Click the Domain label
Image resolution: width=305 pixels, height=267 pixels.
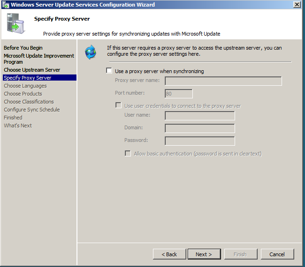click(x=133, y=127)
